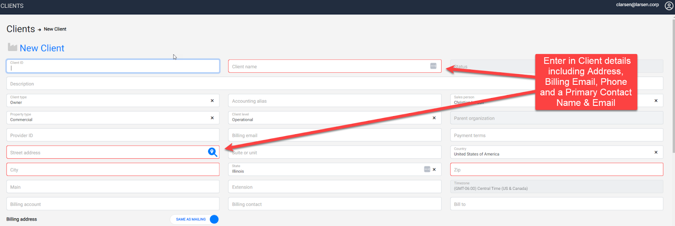This screenshot has width=675, height=226.
Task: Click the Client name field options icon
Action: coord(433,66)
